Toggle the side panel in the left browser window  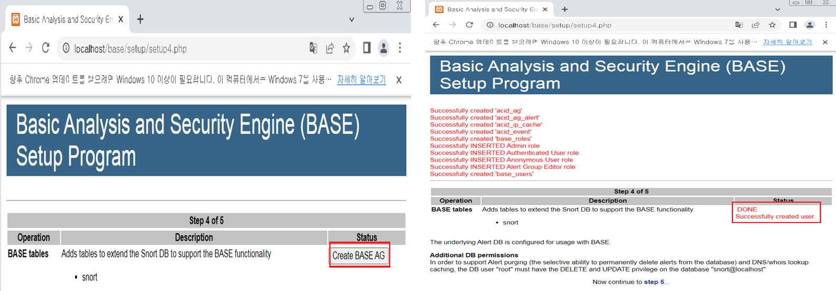[x=367, y=48]
